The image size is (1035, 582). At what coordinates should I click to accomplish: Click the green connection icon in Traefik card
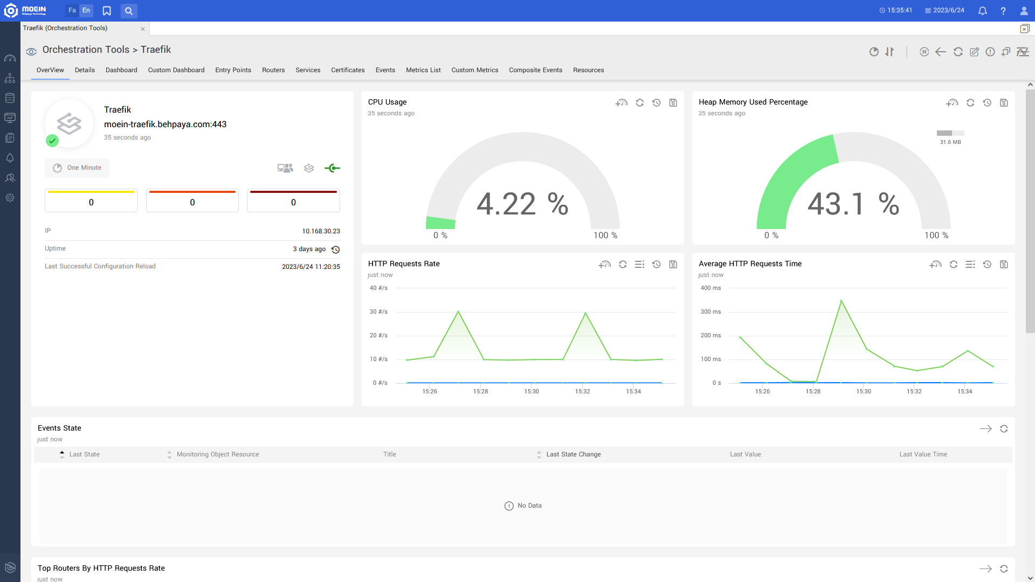(x=332, y=168)
